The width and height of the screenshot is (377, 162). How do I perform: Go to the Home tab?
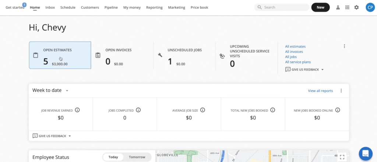coord(35,7)
